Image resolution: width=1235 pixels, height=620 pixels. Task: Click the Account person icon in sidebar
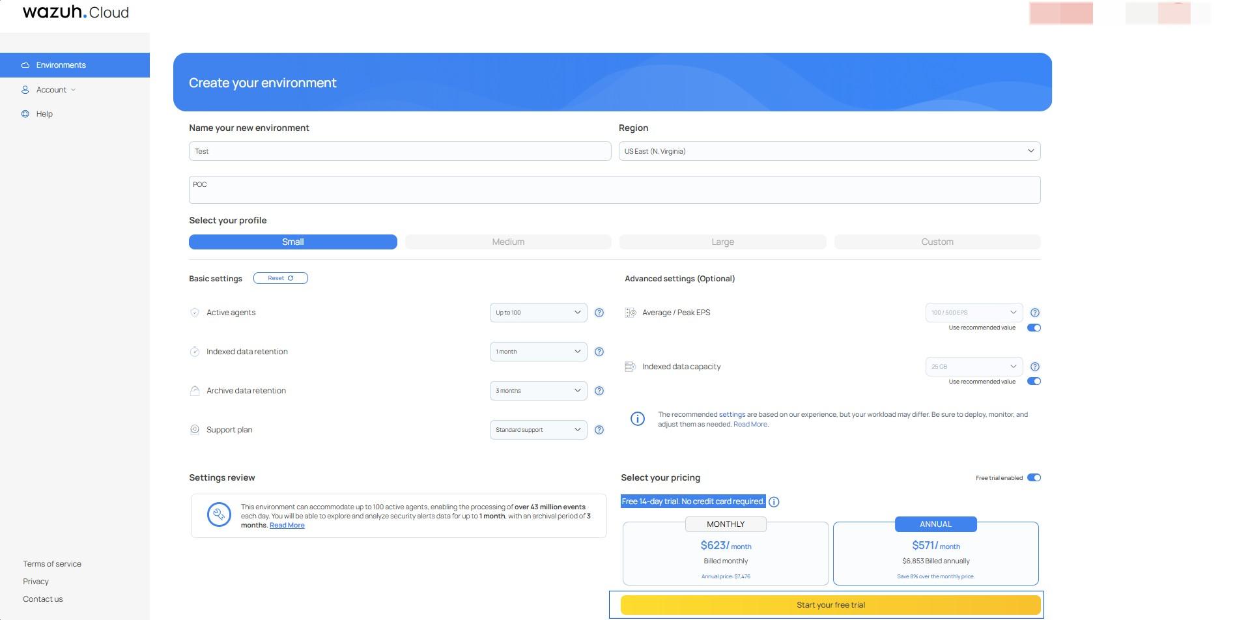pyautogui.click(x=25, y=89)
